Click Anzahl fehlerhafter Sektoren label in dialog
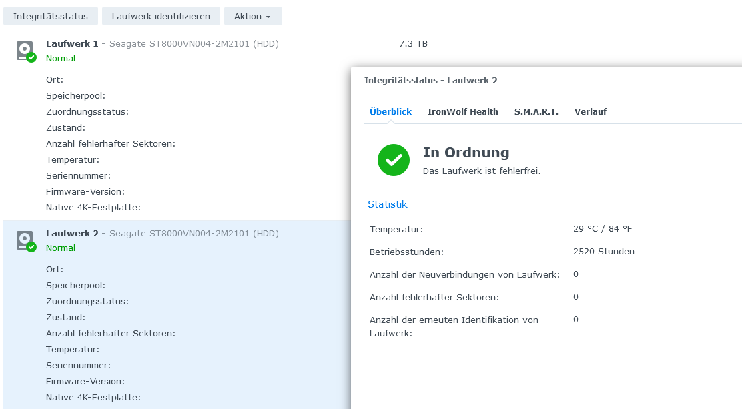742x409 pixels. (434, 298)
